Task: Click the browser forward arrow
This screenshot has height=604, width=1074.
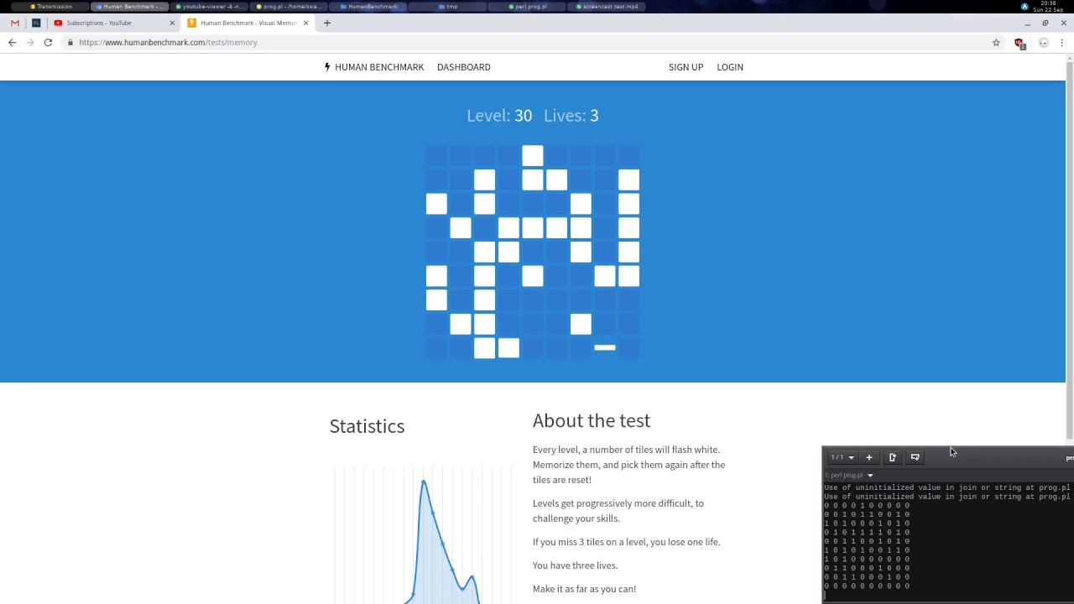Action: (30, 42)
